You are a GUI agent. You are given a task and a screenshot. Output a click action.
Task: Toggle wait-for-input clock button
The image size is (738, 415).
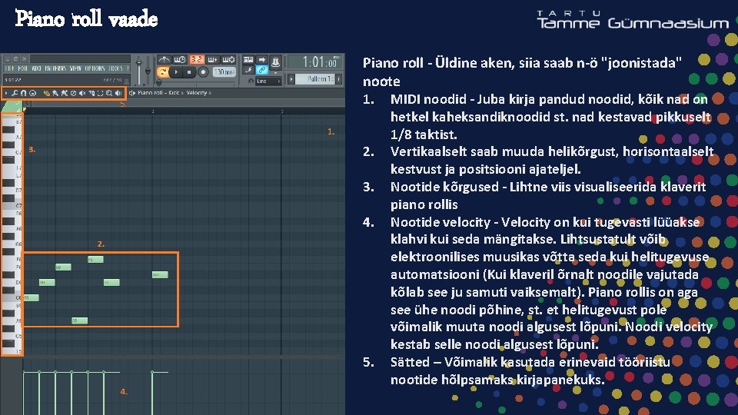(180, 60)
